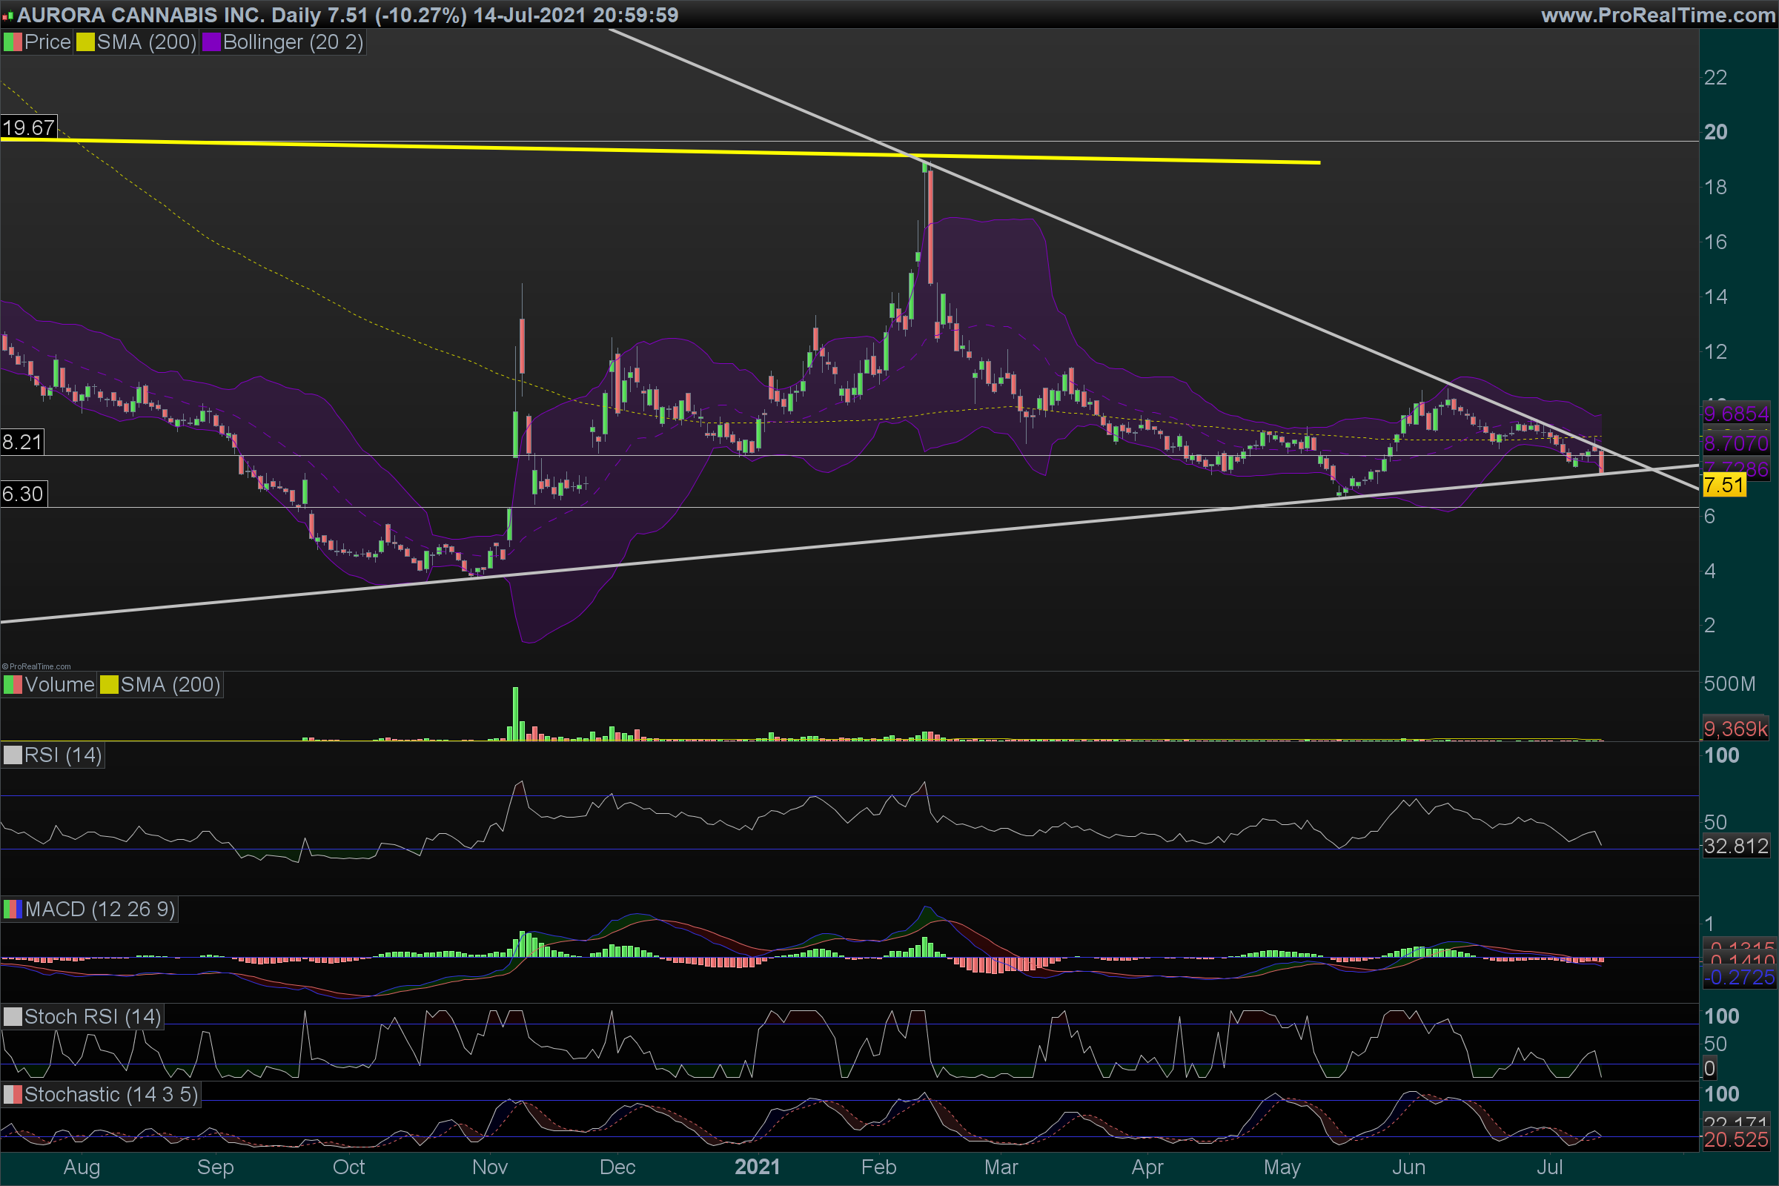Click the Stoch RSI (14) legend icon

[13, 1016]
